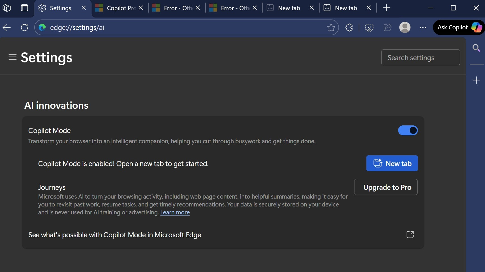Maximize the browser window

453,8
